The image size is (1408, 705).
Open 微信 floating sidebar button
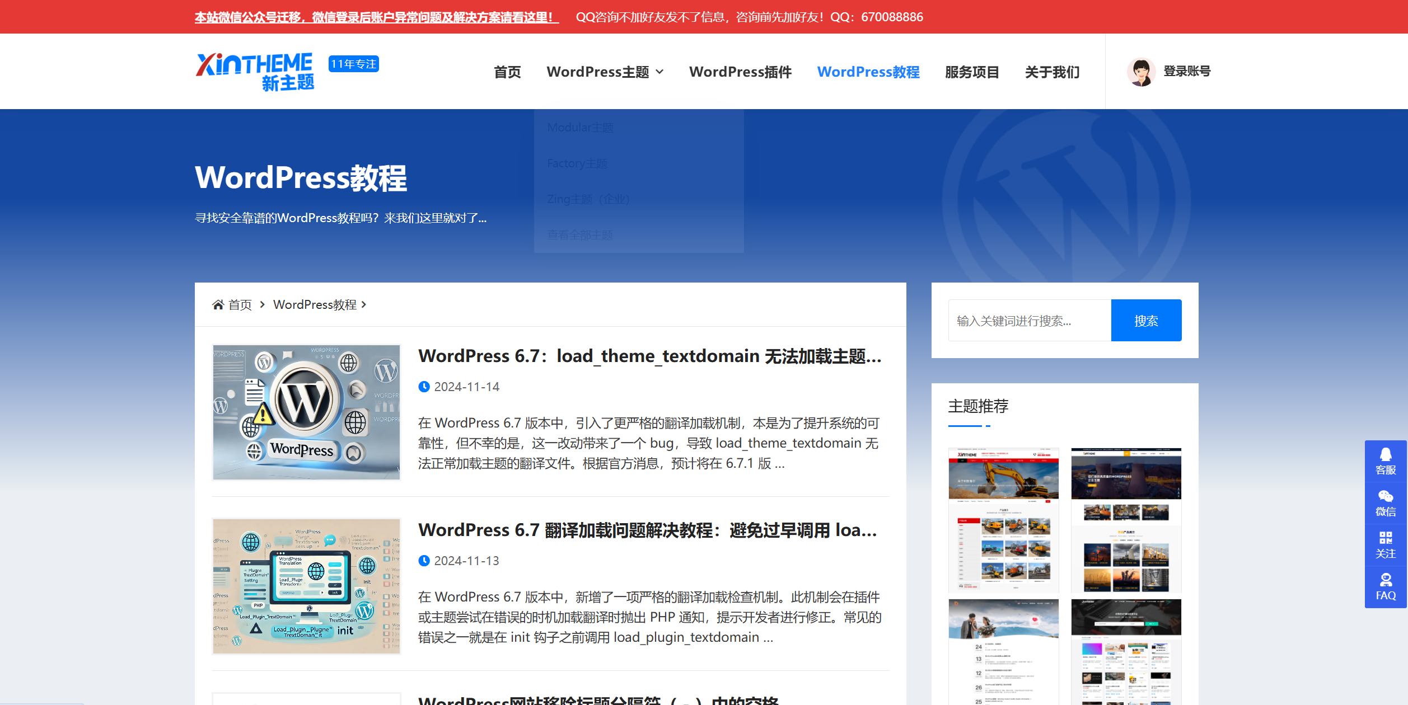point(1386,504)
